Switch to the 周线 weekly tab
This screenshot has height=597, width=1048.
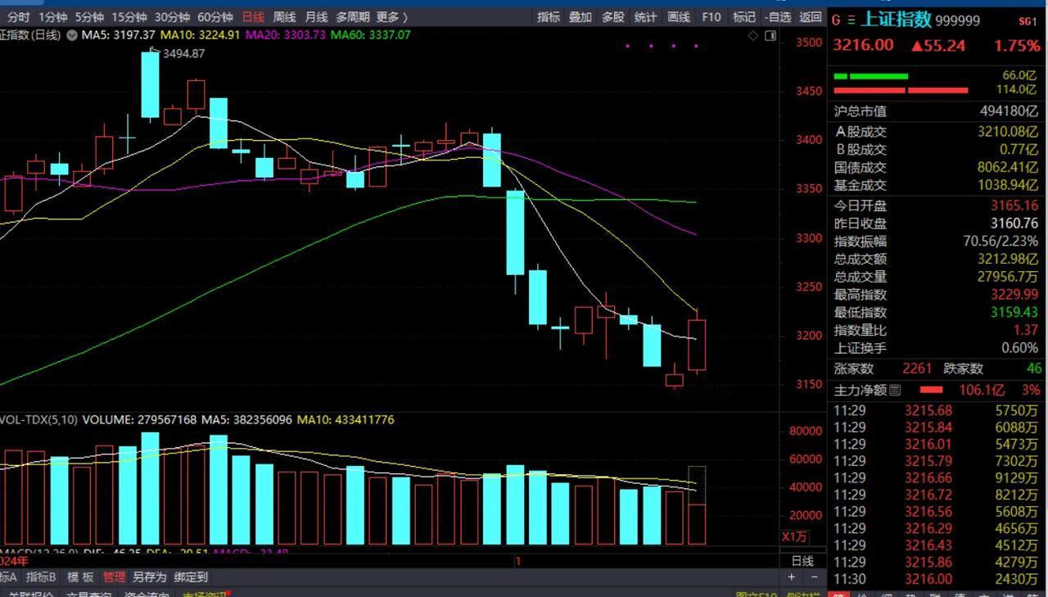pyautogui.click(x=284, y=16)
